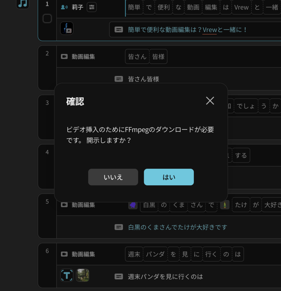Select word chip 皆様 in clip 2
This screenshot has width=281, height=291.
click(x=158, y=57)
